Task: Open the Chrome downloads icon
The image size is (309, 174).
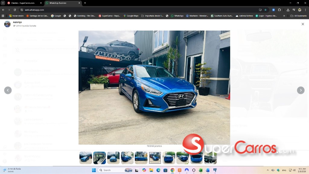Action: [288, 10]
